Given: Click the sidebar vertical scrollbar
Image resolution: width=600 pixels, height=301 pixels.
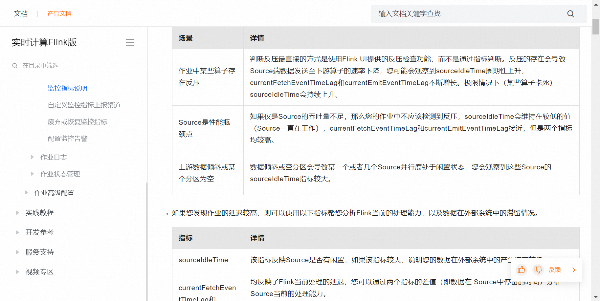Looking at the screenshot, I should coord(146,241).
